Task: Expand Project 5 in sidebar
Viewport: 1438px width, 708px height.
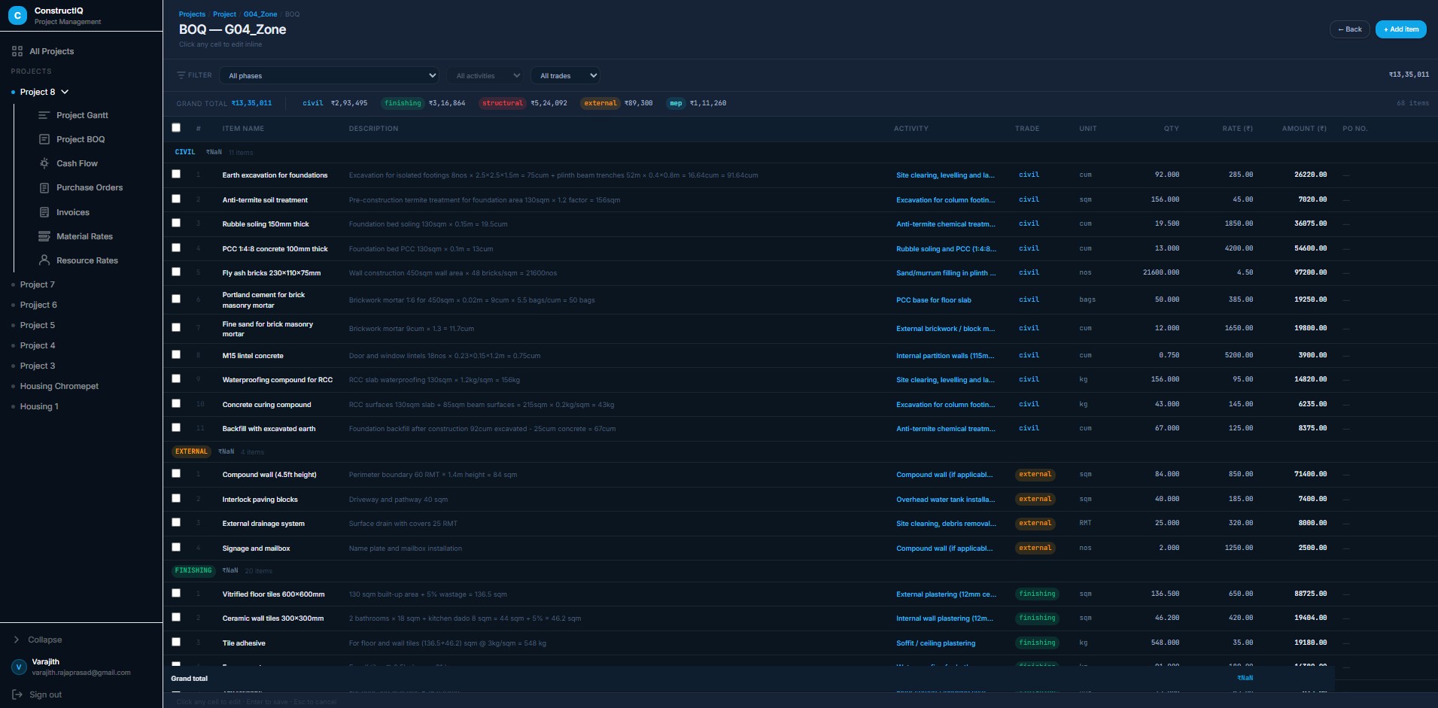Action: click(38, 325)
